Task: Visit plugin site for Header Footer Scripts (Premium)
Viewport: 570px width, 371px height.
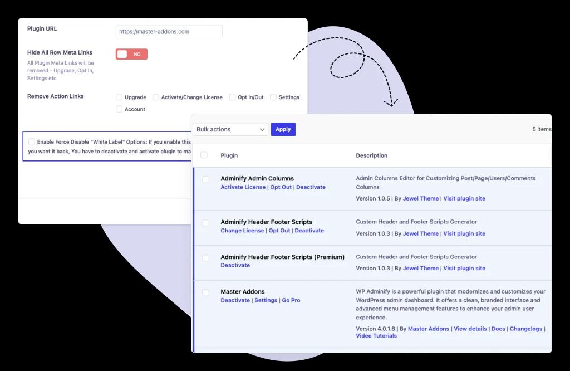Action: coord(464,268)
